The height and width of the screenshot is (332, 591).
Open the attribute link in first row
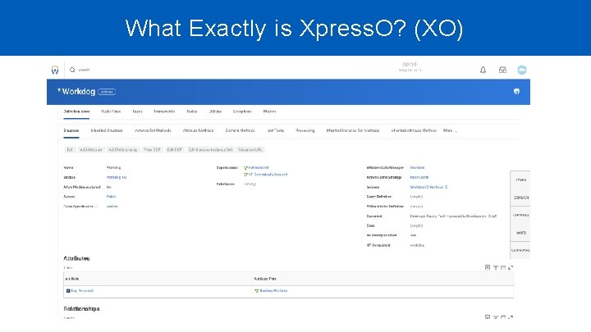pyautogui.click(x=82, y=290)
